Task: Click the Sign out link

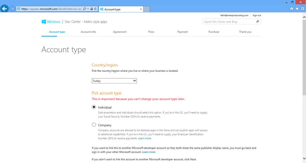Action: (x=257, y=16)
